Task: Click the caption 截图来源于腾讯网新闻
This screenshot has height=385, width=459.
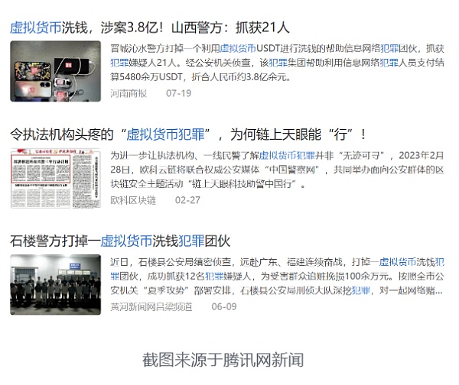Action: pyautogui.click(x=223, y=359)
